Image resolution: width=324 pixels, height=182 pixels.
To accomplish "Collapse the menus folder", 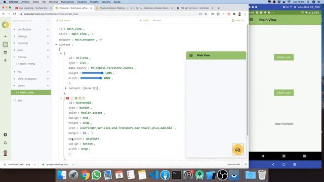I will 14,57.
